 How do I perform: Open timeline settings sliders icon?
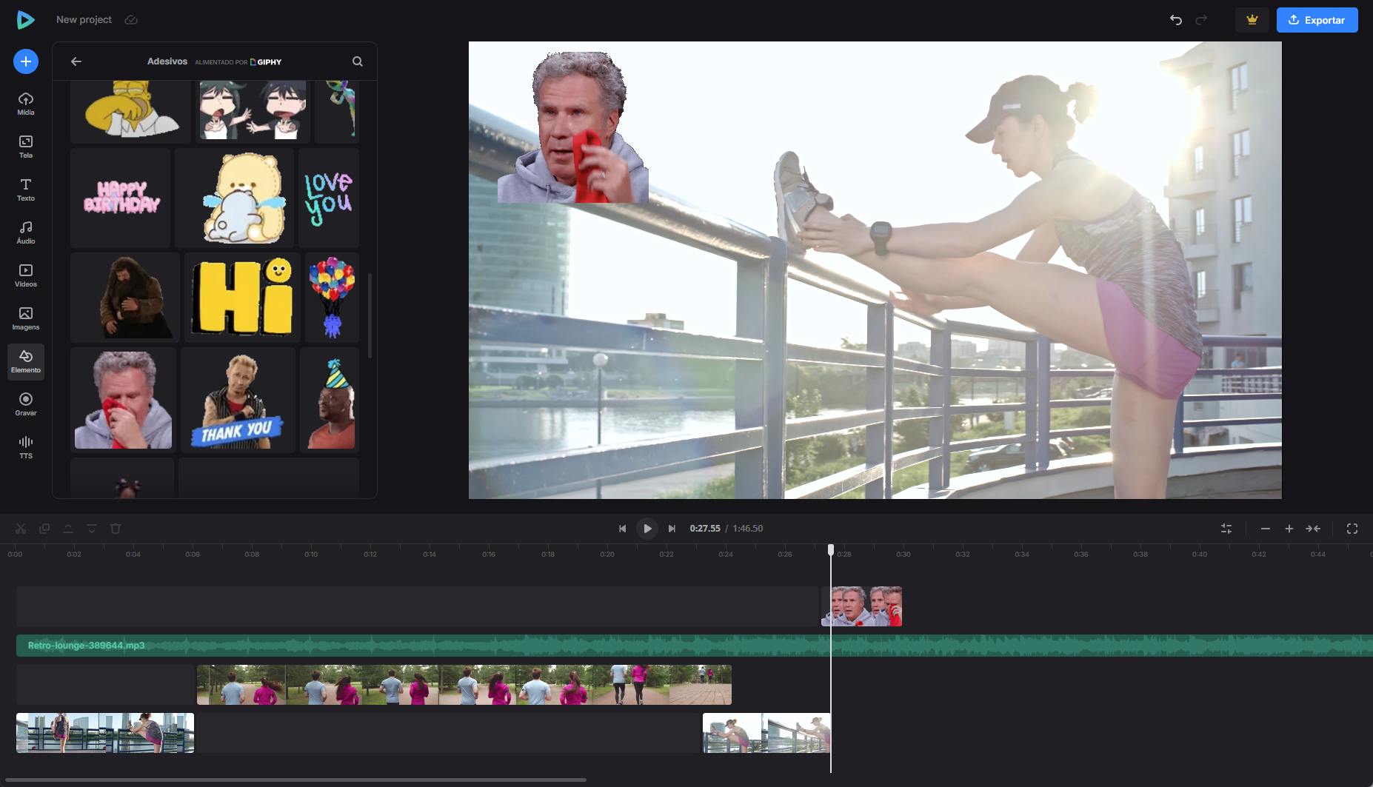[1226, 529]
